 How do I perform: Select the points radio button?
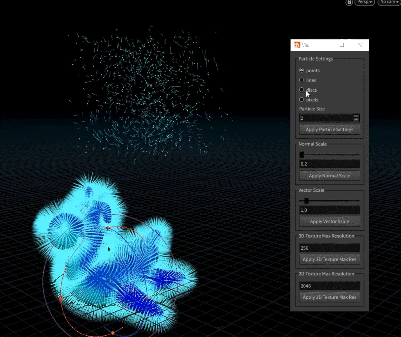[x=302, y=70]
